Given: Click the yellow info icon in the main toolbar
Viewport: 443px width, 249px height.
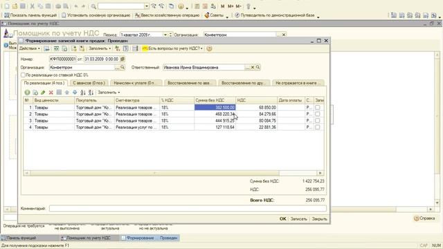Looking at the screenshot, I should coord(181,6).
